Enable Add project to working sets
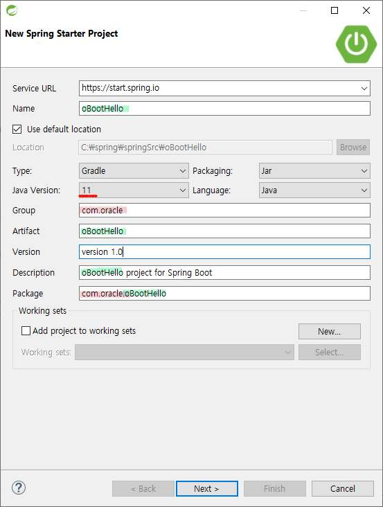Viewport: 383px width, 507px height. 26,331
